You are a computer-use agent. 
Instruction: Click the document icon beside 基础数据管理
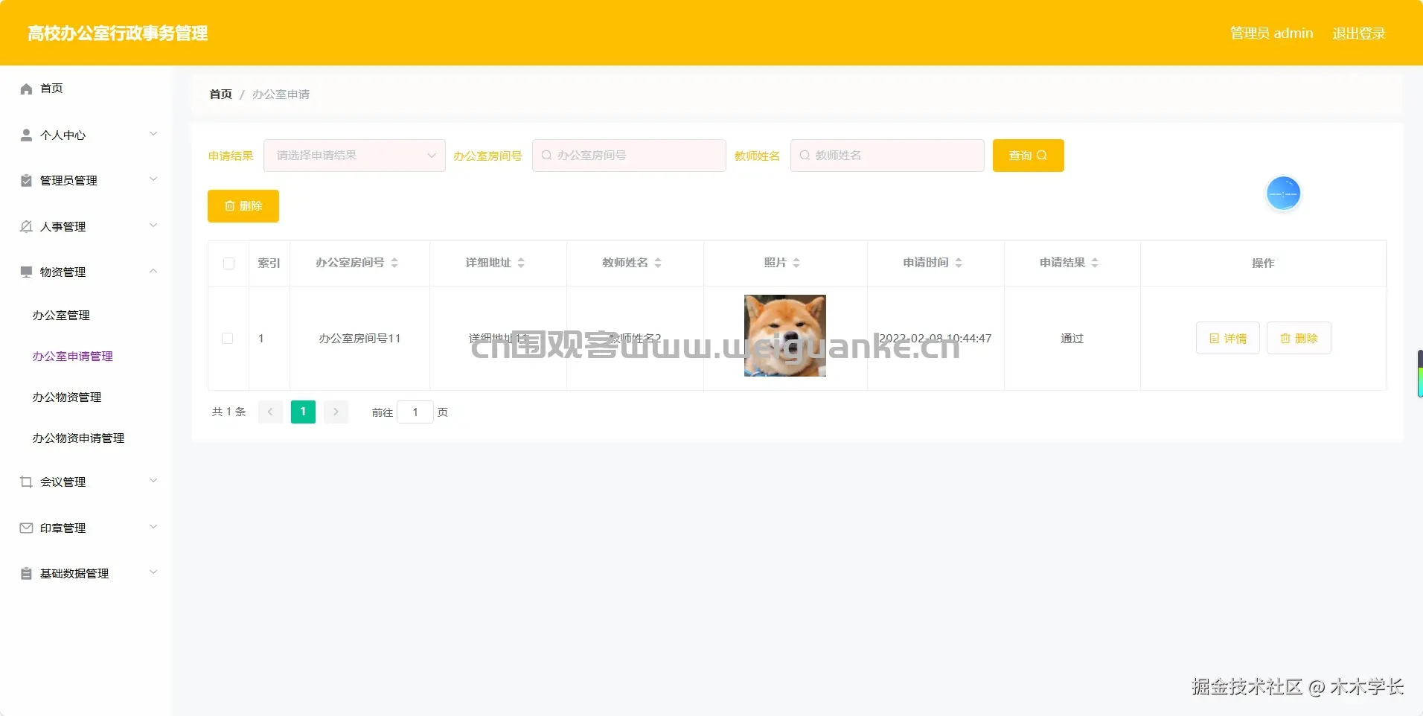pos(26,573)
